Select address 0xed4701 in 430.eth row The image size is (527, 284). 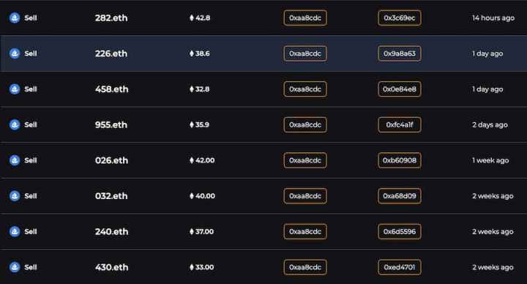pos(400,267)
